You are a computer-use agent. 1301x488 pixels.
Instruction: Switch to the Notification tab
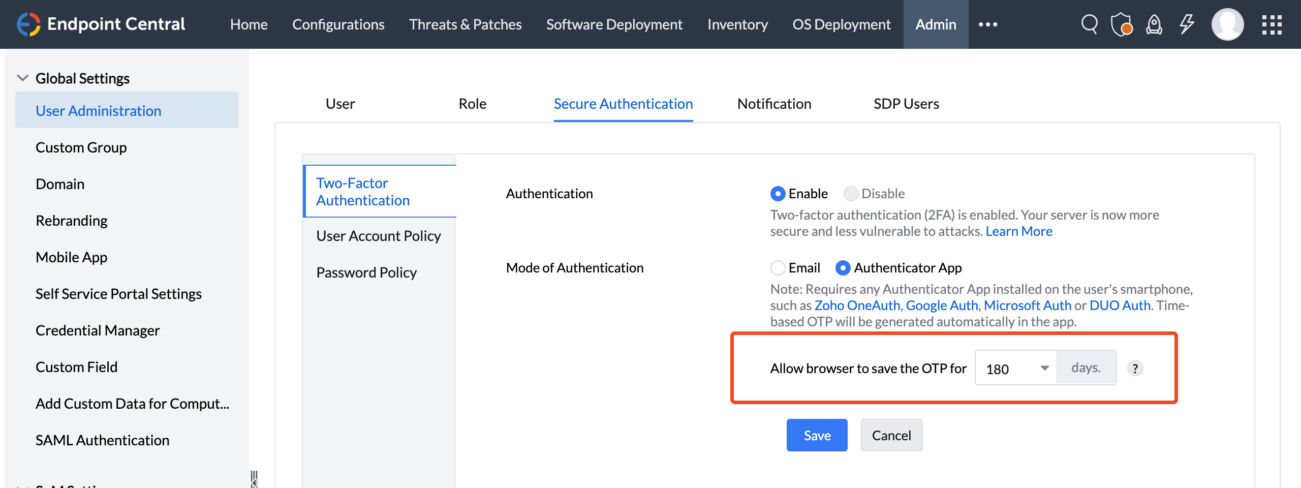tap(774, 104)
